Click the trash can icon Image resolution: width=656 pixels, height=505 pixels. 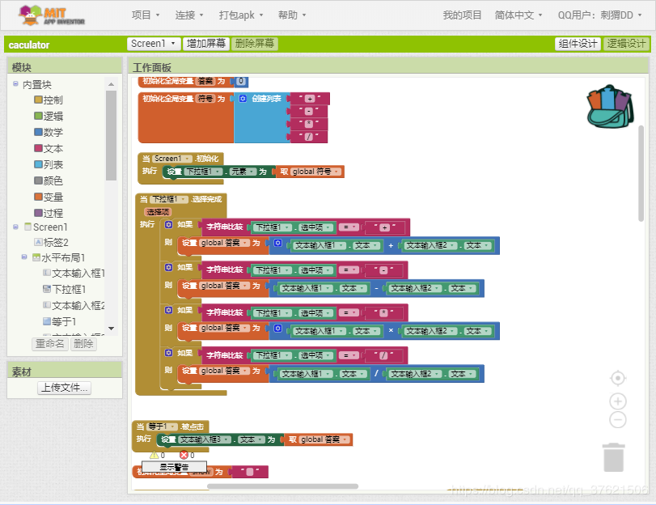pyautogui.click(x=614, y=456)
